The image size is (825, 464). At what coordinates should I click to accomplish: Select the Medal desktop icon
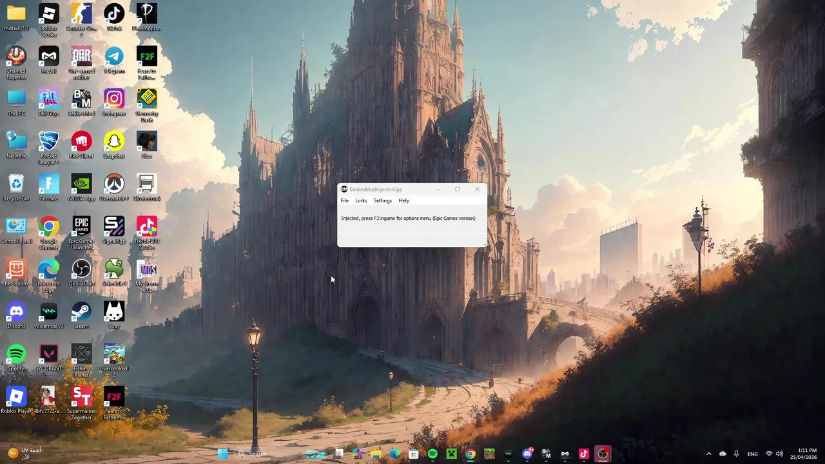(49, 60)
